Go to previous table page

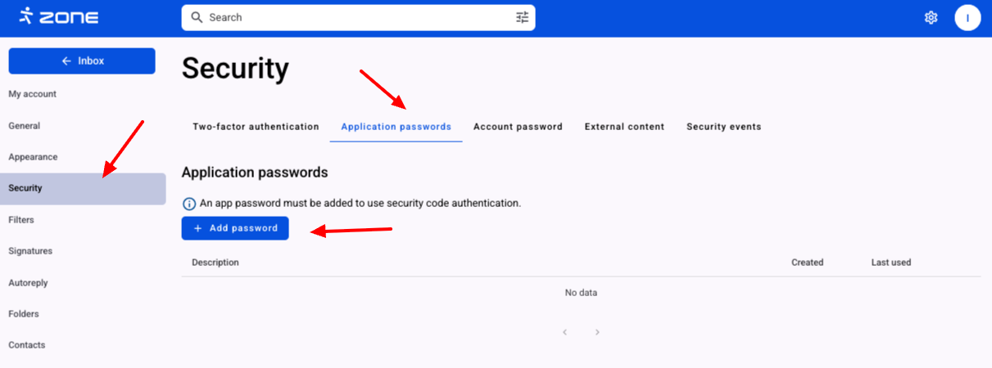pos(564,332)
